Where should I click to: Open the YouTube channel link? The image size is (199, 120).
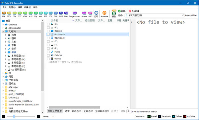point(189,116)
